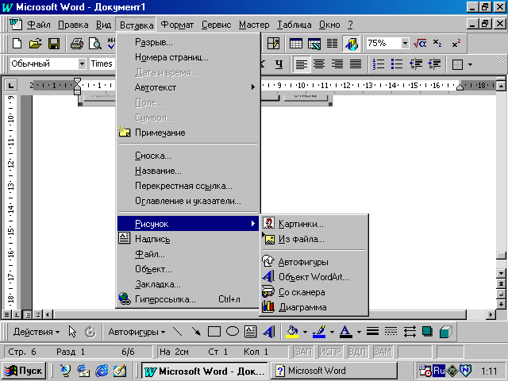Open line color dropdown arrow
This screenshot has height=381, width=508.
pos(332,332)
